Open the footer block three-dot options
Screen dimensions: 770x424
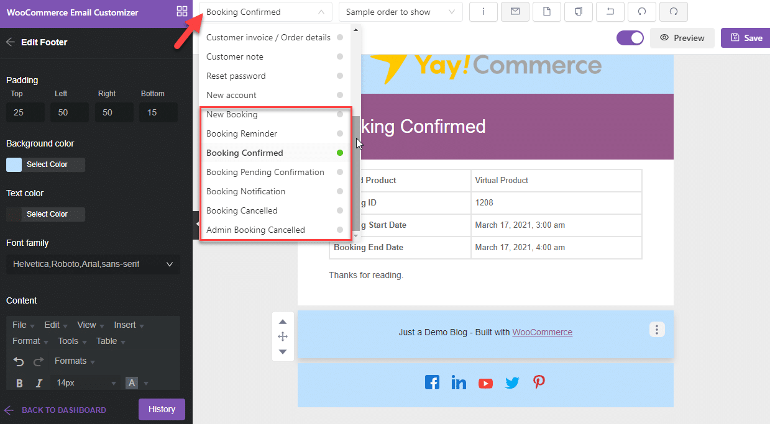[x=657, y=330]
